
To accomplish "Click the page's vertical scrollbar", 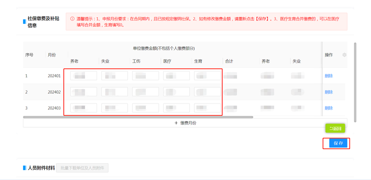I will tap(355, 81).
